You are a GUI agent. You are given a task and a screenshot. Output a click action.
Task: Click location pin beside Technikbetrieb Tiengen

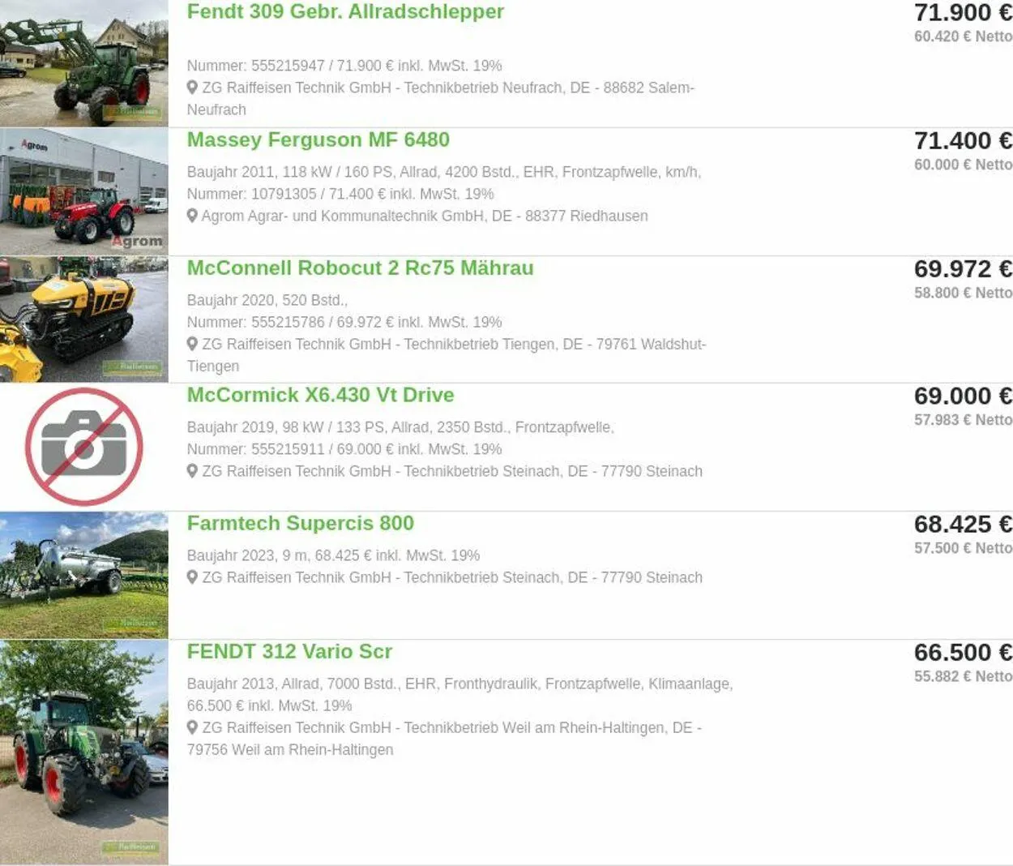[x=192, y=344]
